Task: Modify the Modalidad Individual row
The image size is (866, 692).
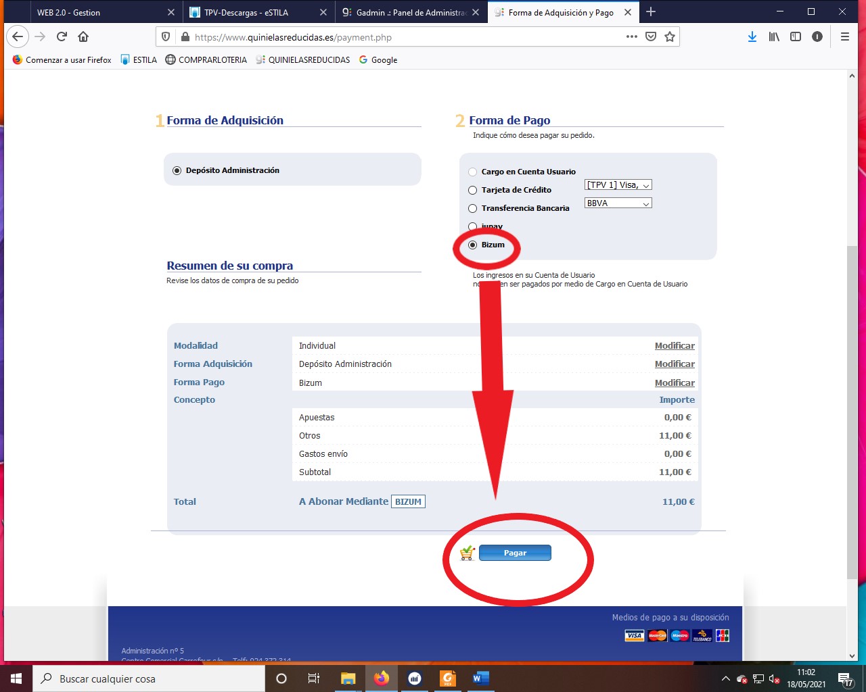Action: coord(675,345)
